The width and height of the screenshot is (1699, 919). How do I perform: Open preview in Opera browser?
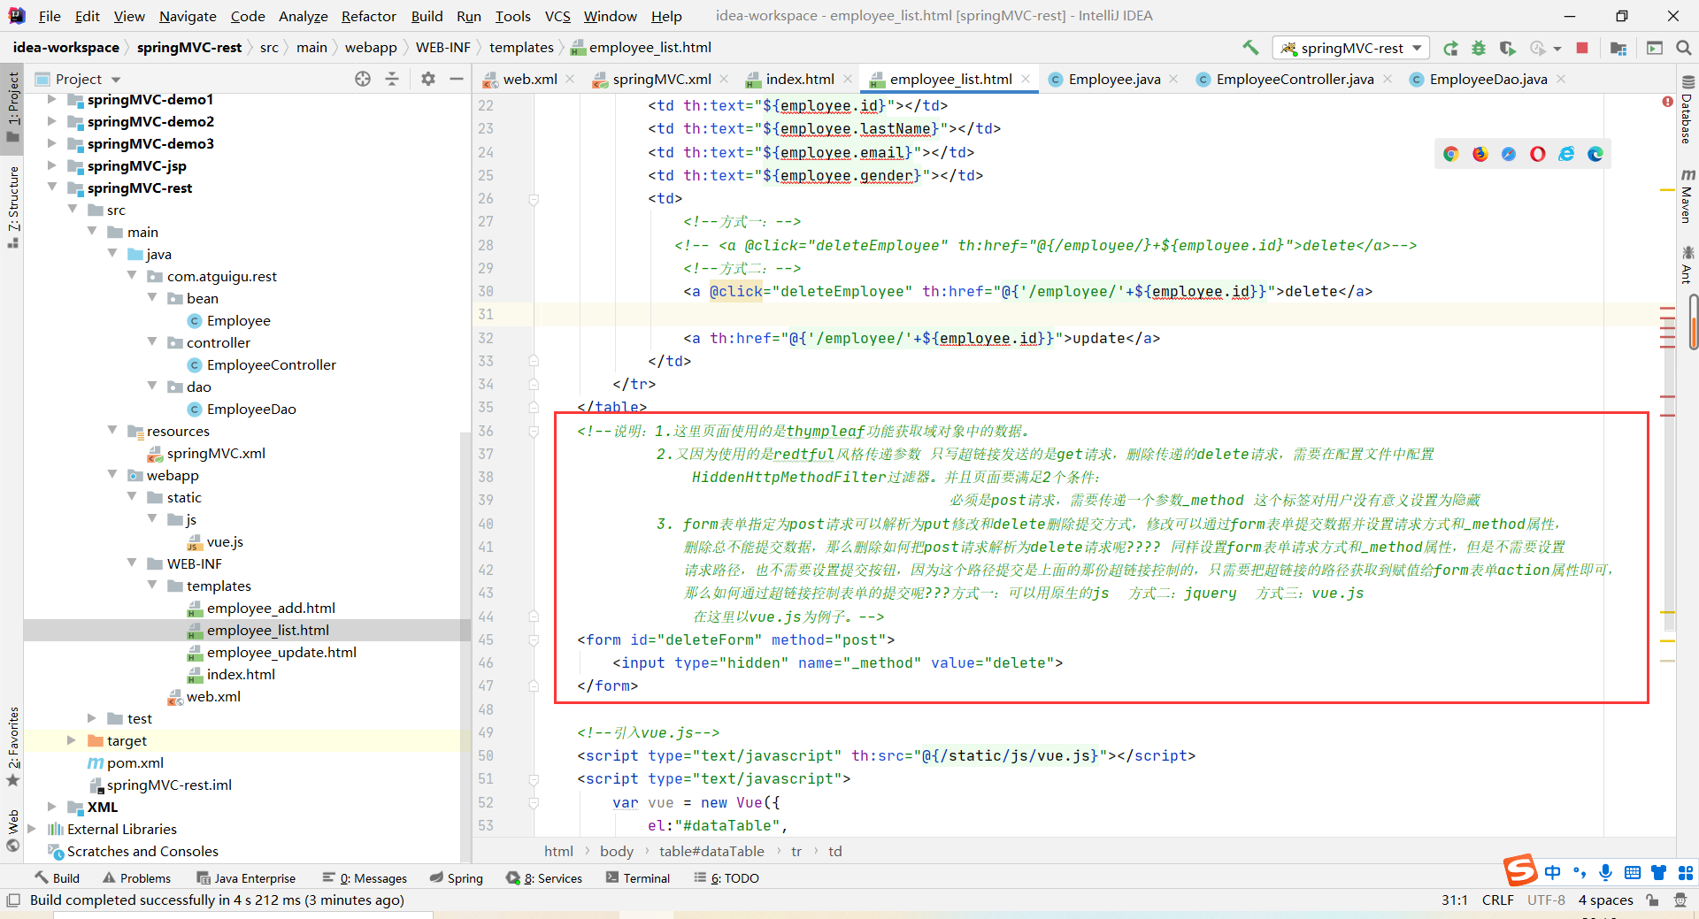[x=1538, y=154]
